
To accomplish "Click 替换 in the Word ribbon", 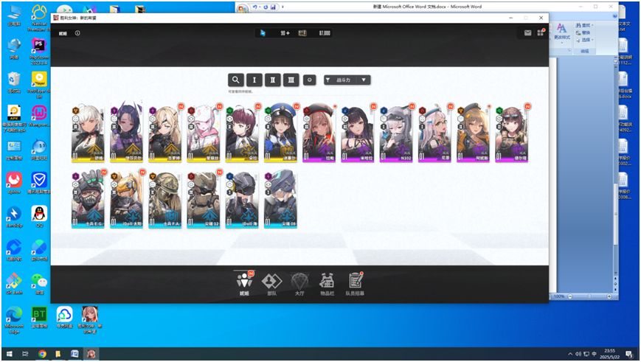I will (x=583, y=32).
